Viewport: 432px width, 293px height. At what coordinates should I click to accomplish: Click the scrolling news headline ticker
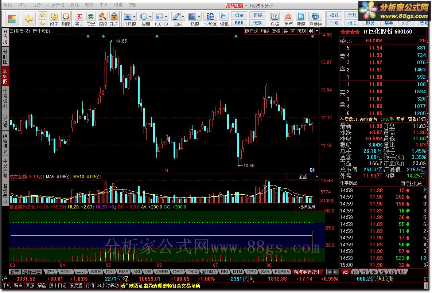161,286
